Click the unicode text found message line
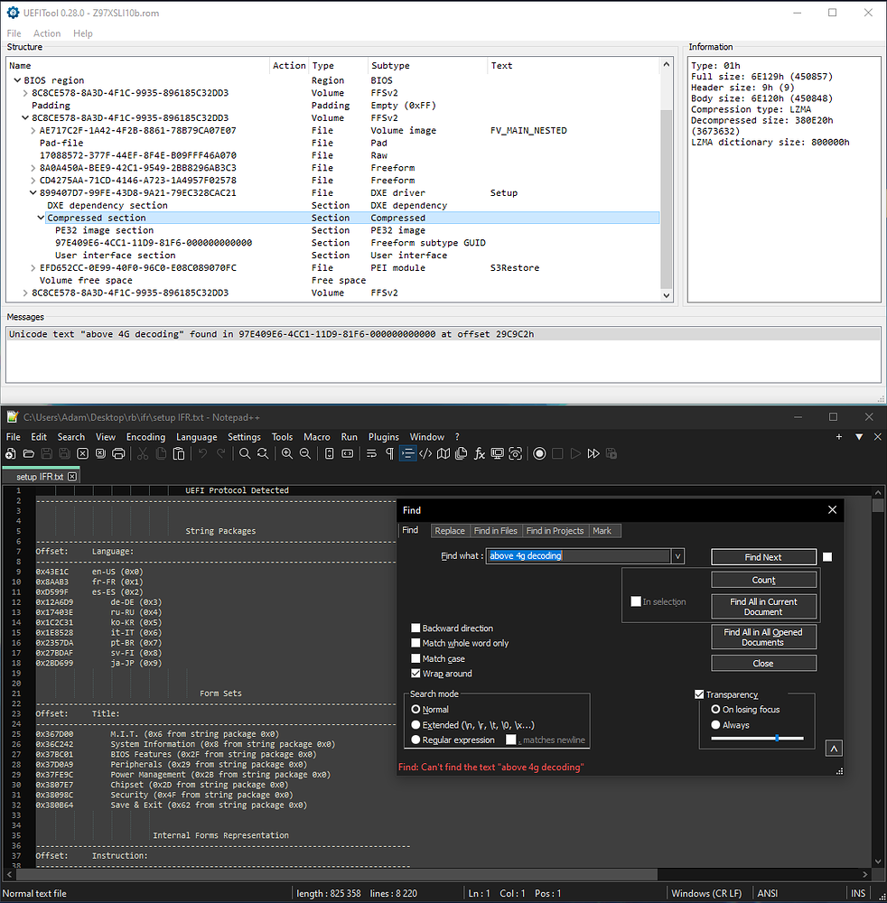Viewport: 887px width, 903px height. 443,334
